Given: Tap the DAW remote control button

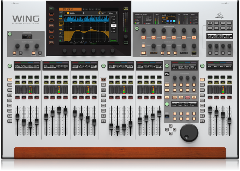Looking at the screenshot, I should tap(167, 116).
